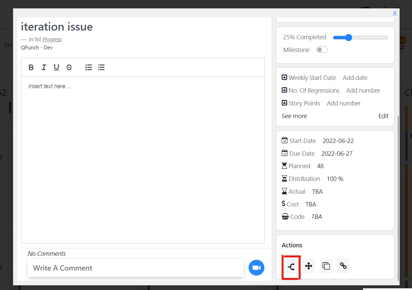412x290 pixels.
Task: Insert a bulleted list
Action: 101,67
